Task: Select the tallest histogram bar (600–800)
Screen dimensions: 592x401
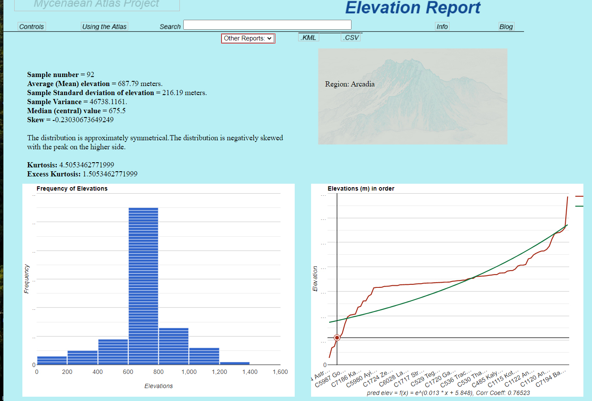Action: coord(143,286)
